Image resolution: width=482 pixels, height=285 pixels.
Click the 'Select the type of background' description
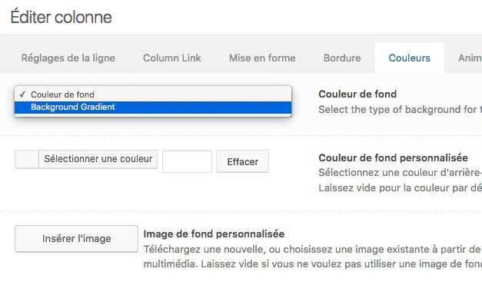coord(400,109)
